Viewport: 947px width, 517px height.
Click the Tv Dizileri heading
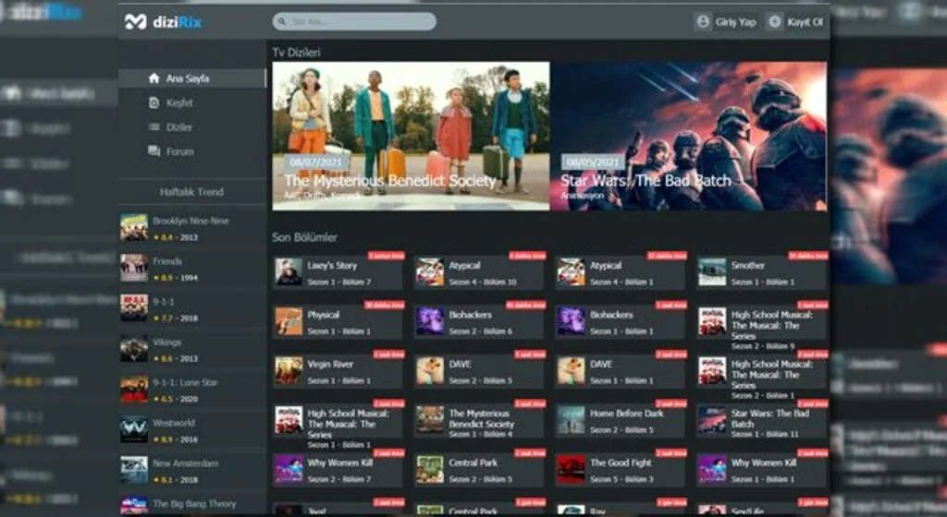click(296, 53)
